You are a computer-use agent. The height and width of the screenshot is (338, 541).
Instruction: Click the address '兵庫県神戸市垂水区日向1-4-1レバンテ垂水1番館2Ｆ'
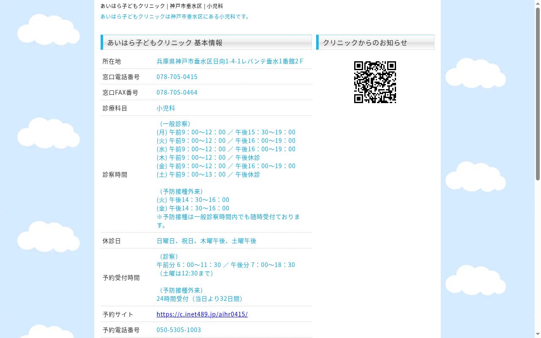tap(230, 61)
